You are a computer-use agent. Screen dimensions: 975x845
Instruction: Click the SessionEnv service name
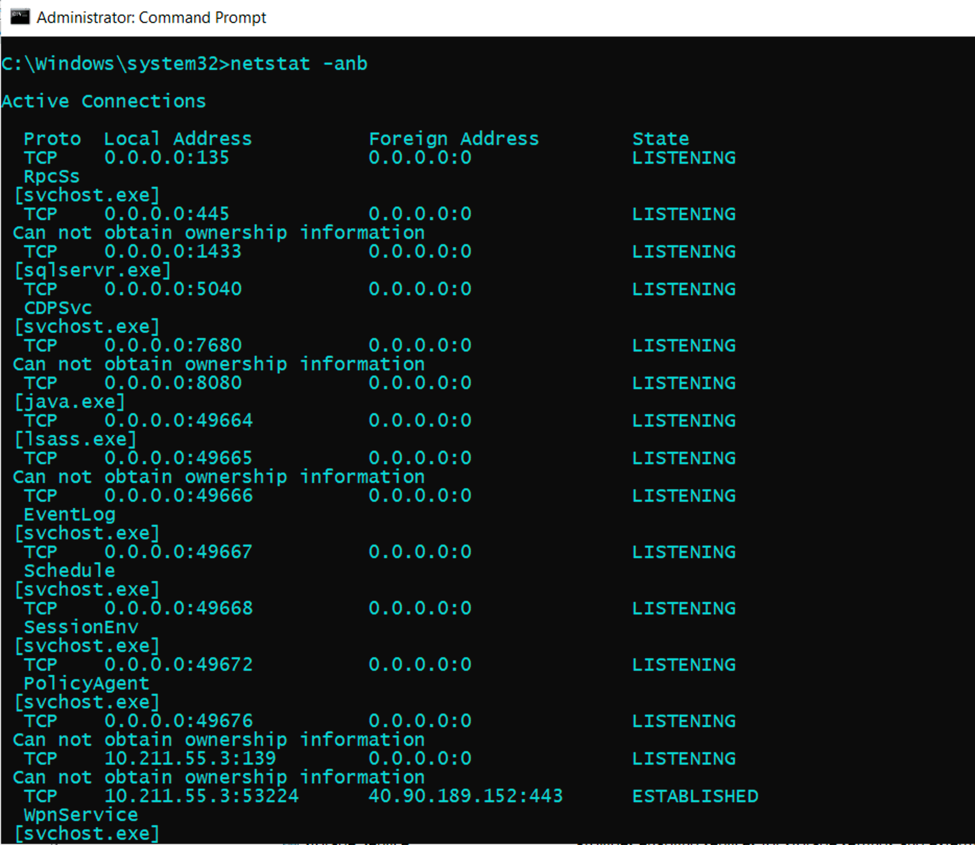pos(81,627)
